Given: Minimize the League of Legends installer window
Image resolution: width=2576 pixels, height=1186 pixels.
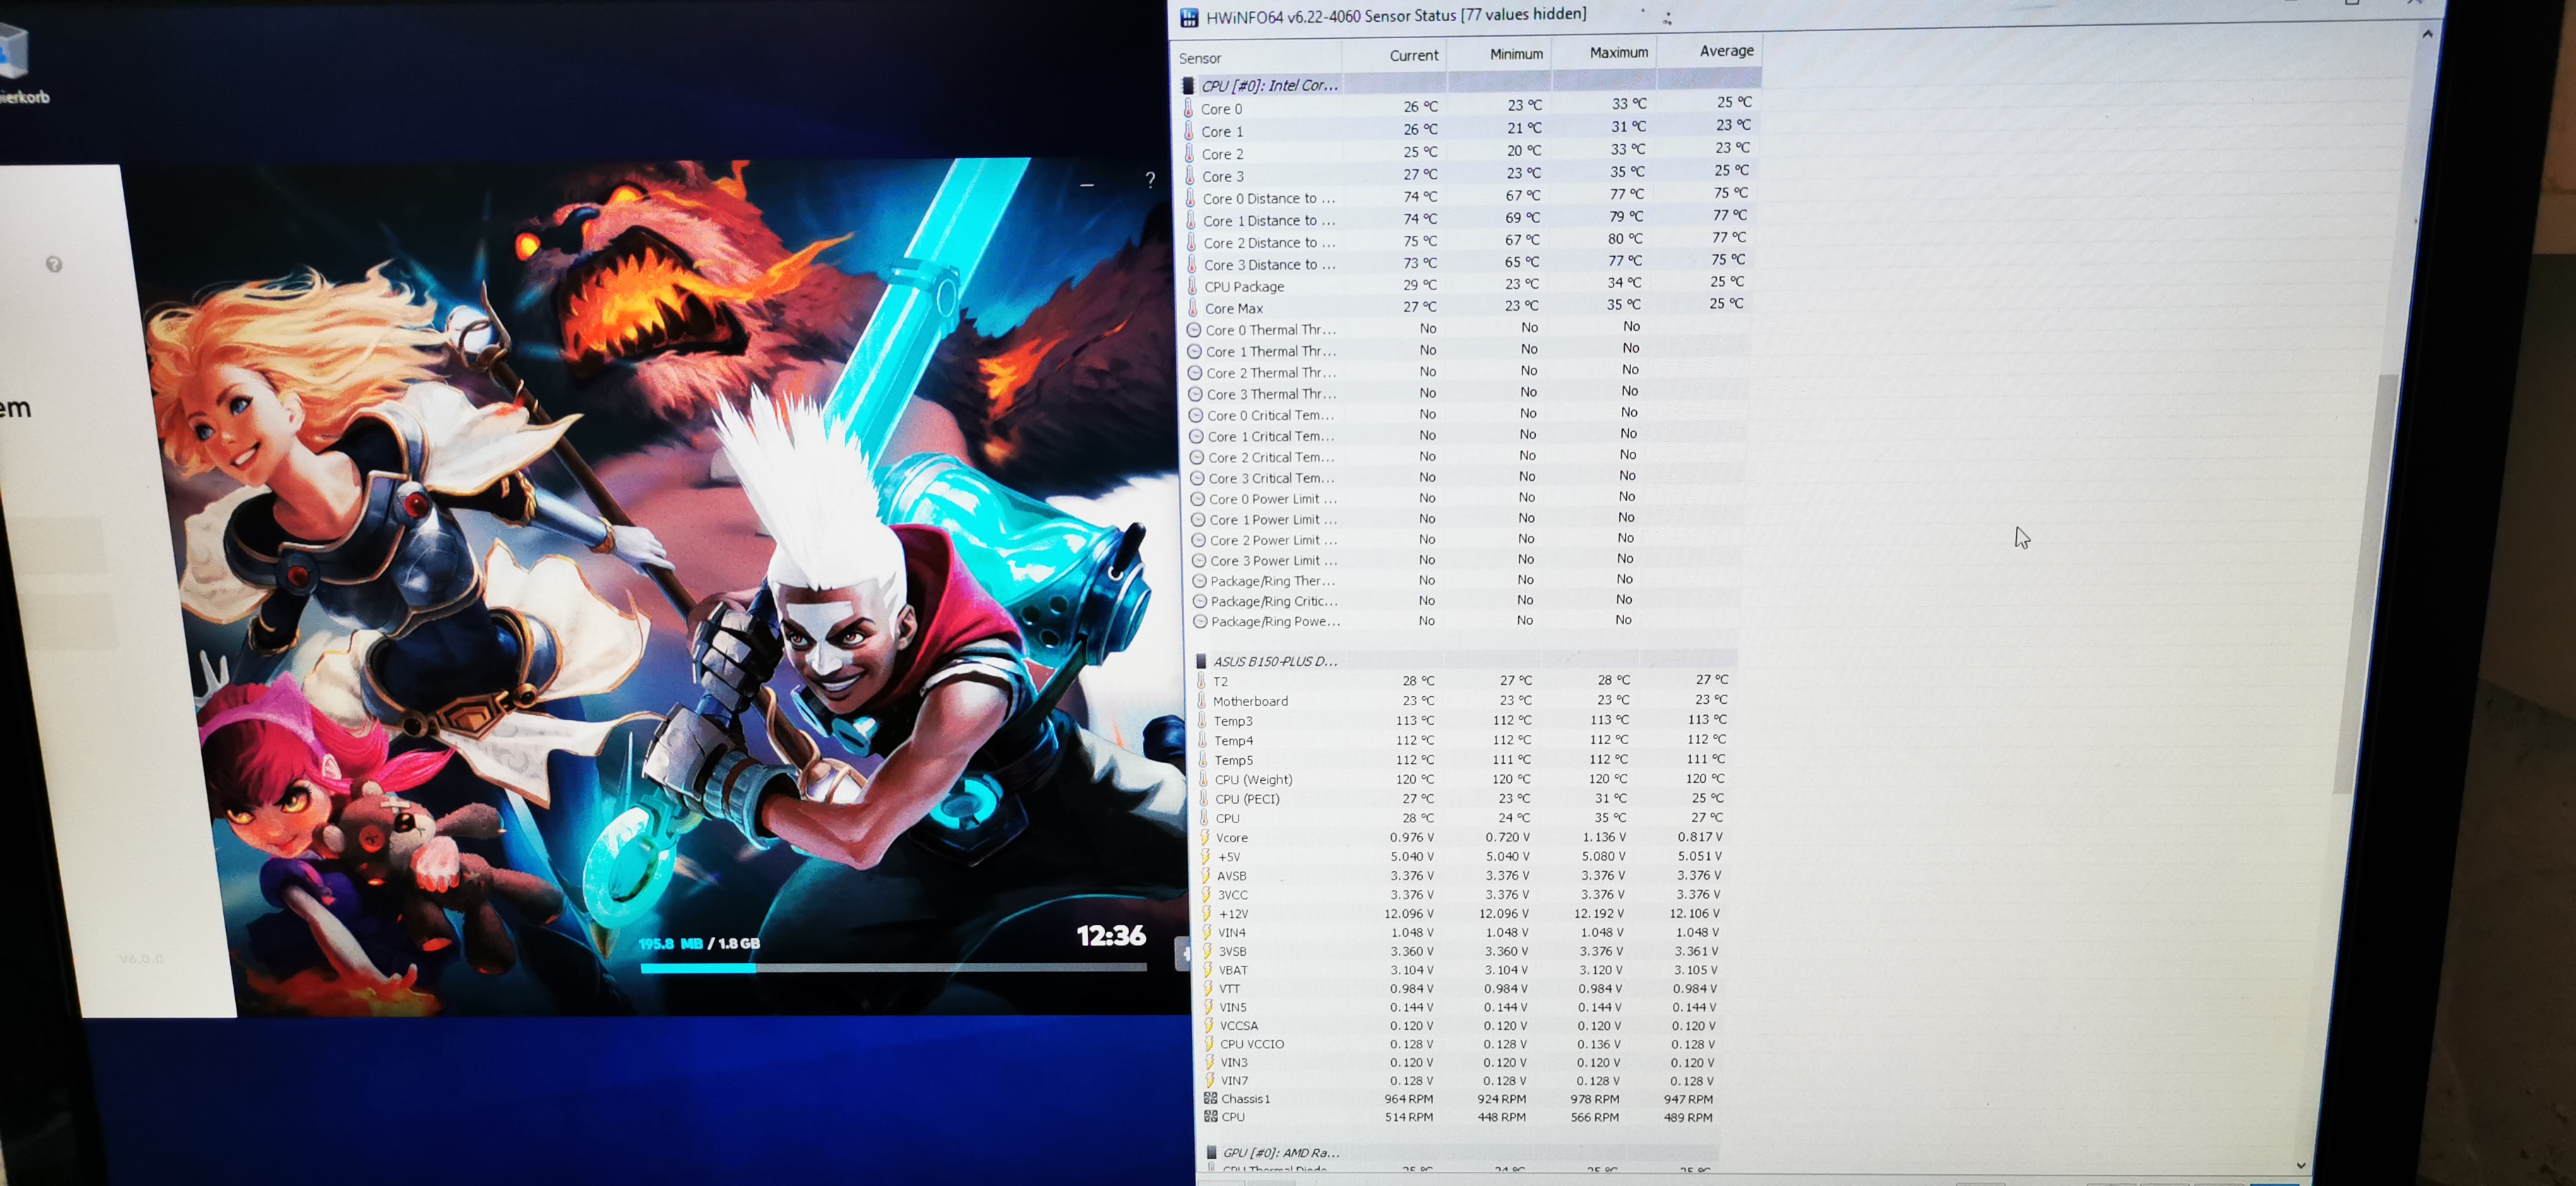Looking at the screenshot, I should [x=1087, y=185].
